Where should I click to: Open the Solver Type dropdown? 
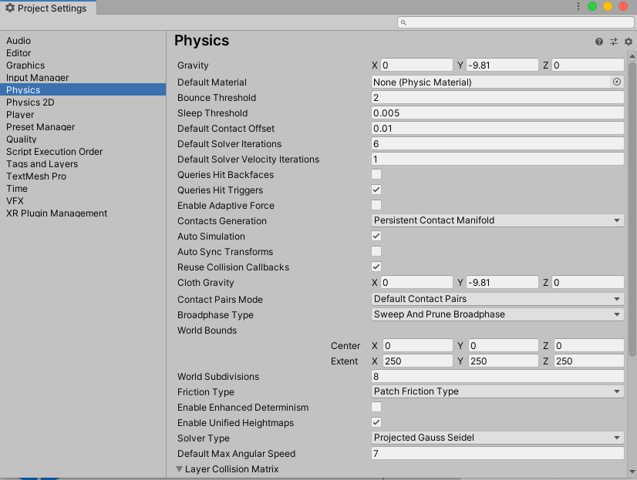497,438
